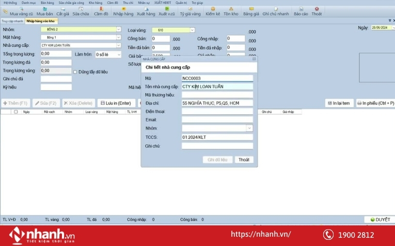Expand the Làm tròn dropdown
Screen dimensions: 395x246
point(119,54)
